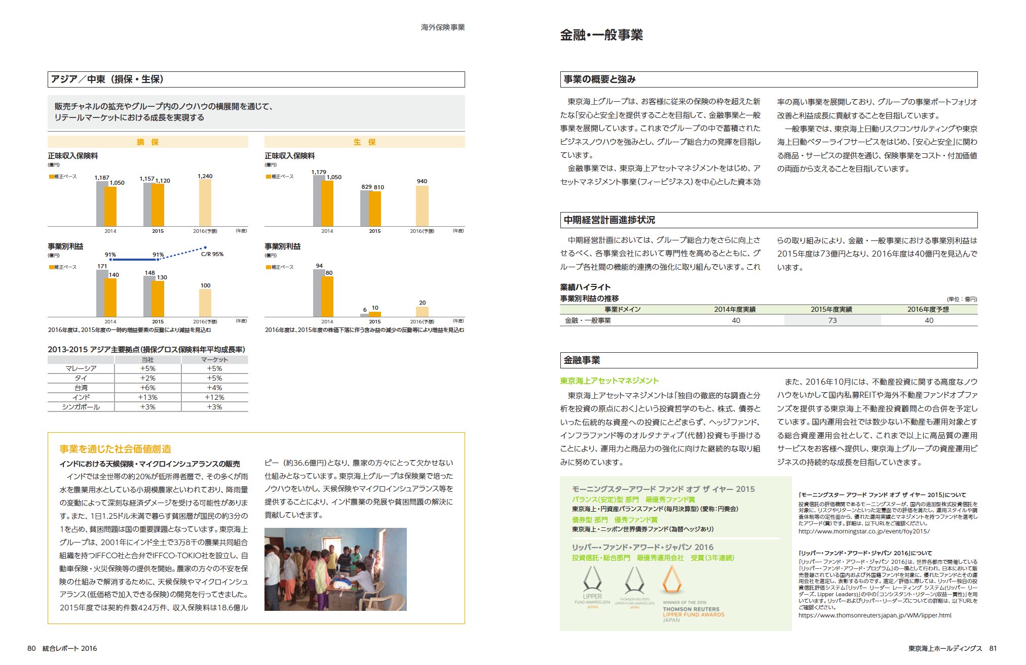This screenshot has width=1026, height=665.
Task: Click the green text 債券型 部門 優秀ファンド賞
Action: 615,520
